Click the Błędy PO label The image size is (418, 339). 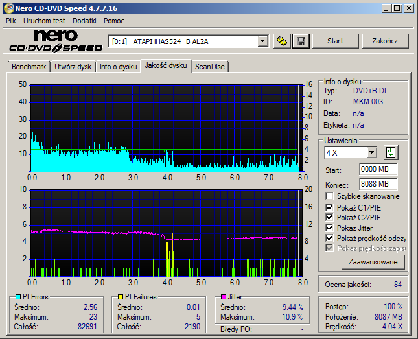pos(236,329)
